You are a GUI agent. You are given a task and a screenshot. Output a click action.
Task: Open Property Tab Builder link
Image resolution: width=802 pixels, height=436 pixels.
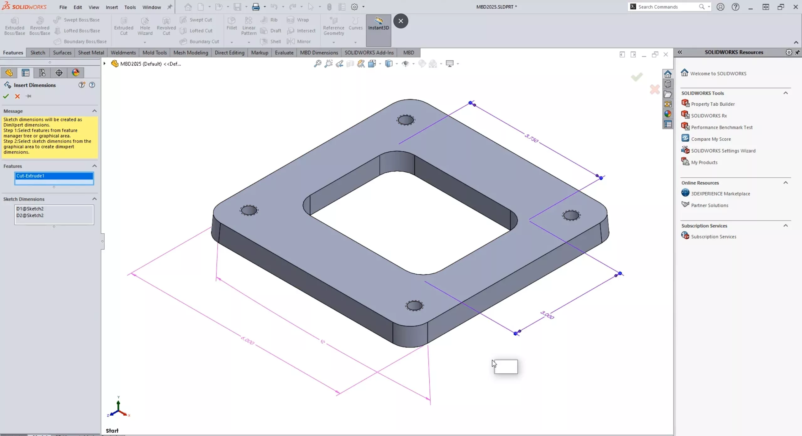[713, 104]
